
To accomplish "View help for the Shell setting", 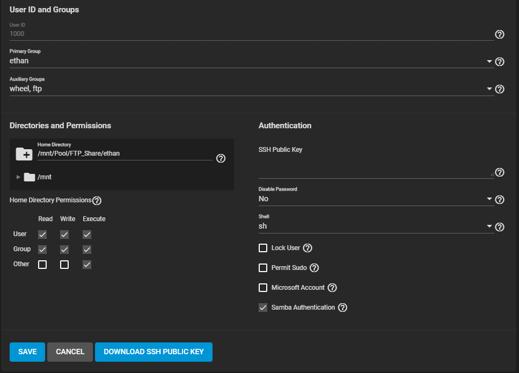I will pyautogui.click(x=500, y=227).
